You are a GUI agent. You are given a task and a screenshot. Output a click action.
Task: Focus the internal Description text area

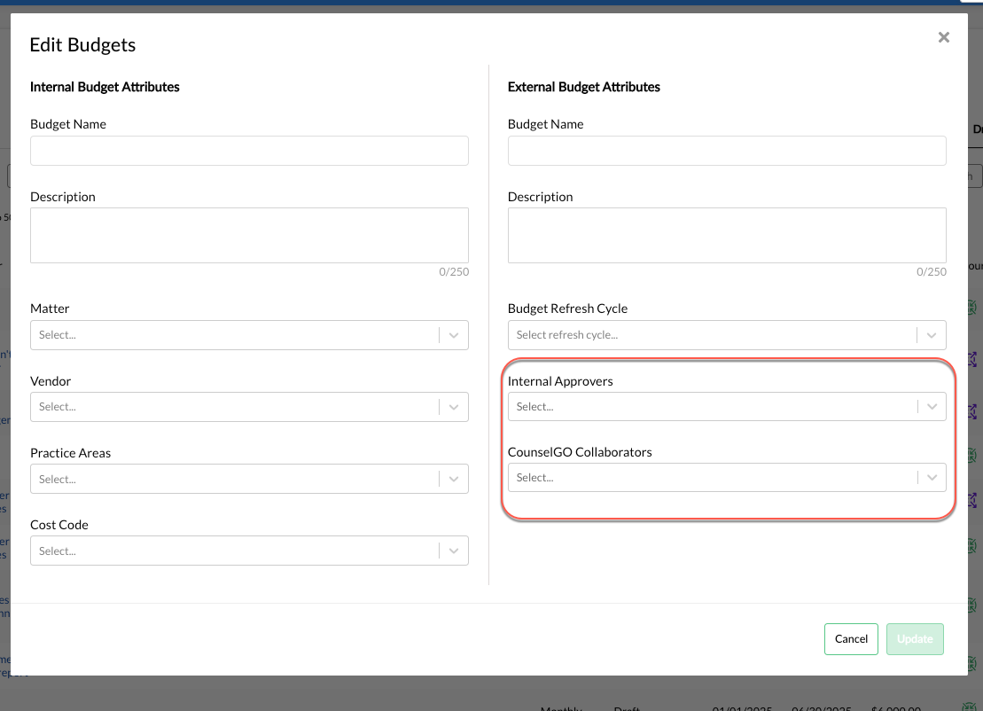tap(249, 235)
